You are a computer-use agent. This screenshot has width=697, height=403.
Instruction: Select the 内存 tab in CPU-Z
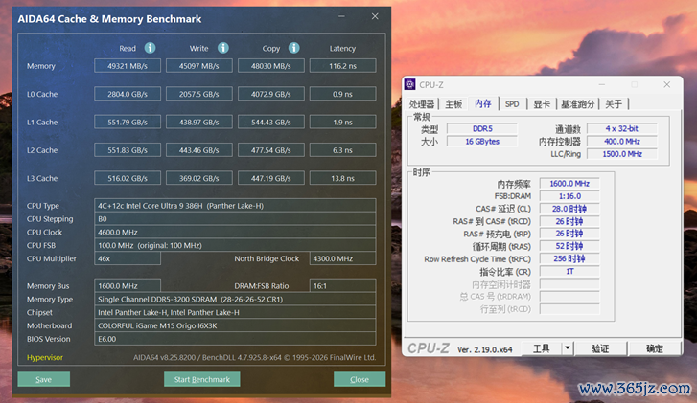tap(483, 103)
